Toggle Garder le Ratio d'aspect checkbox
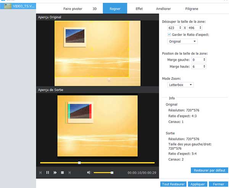This screenshot has height=188, width=229. click(x=169, y=34)
